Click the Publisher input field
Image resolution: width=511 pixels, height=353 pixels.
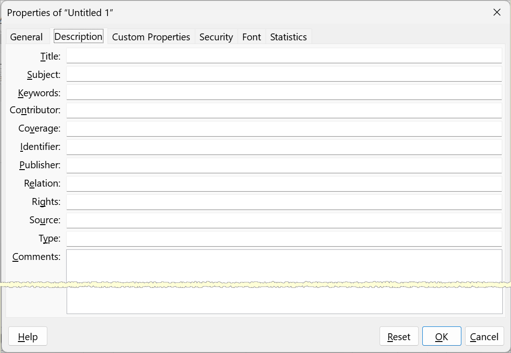click(x=284, y=165)
